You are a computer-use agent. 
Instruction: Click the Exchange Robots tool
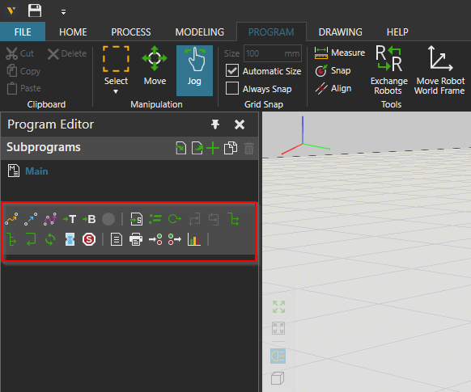click(389, 70)
